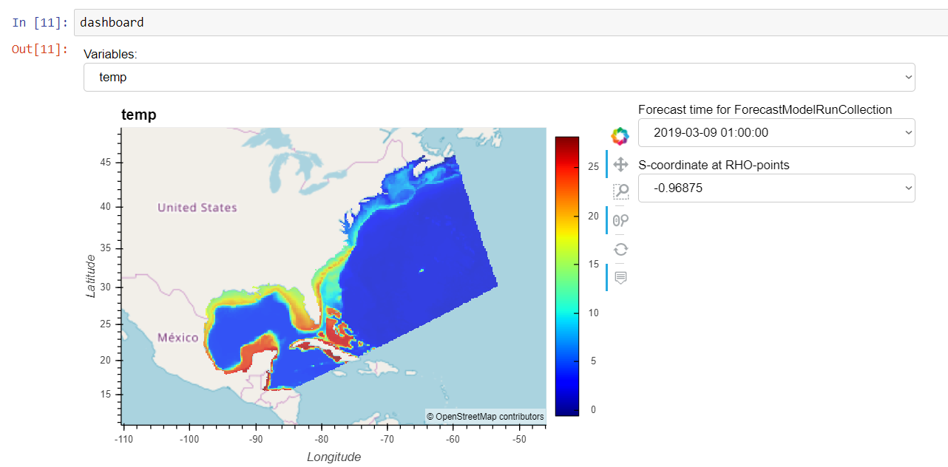Toggle the Hover tooltip tool

click(x=620, y=277)
